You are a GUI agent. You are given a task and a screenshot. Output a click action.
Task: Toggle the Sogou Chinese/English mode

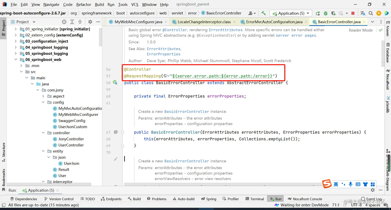pos(336,184)
